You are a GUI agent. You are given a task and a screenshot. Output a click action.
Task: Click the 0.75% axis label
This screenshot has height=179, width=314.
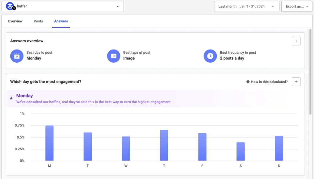[19, 125]
